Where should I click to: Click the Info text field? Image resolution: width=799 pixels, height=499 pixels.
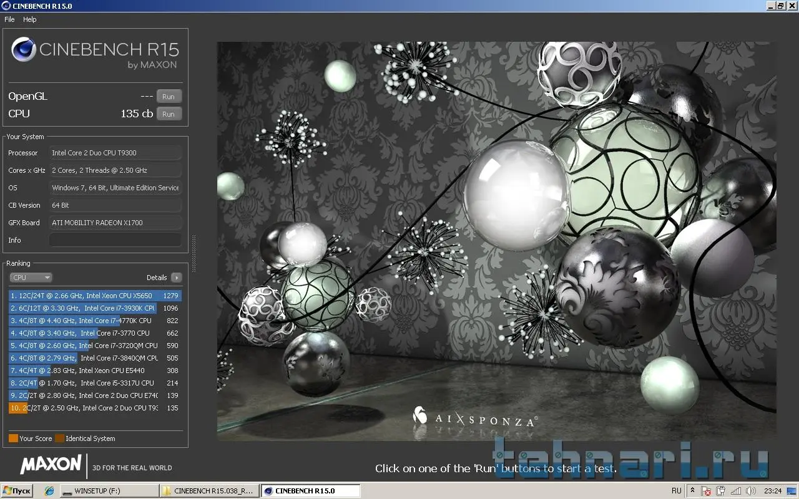tap(115, 240)
